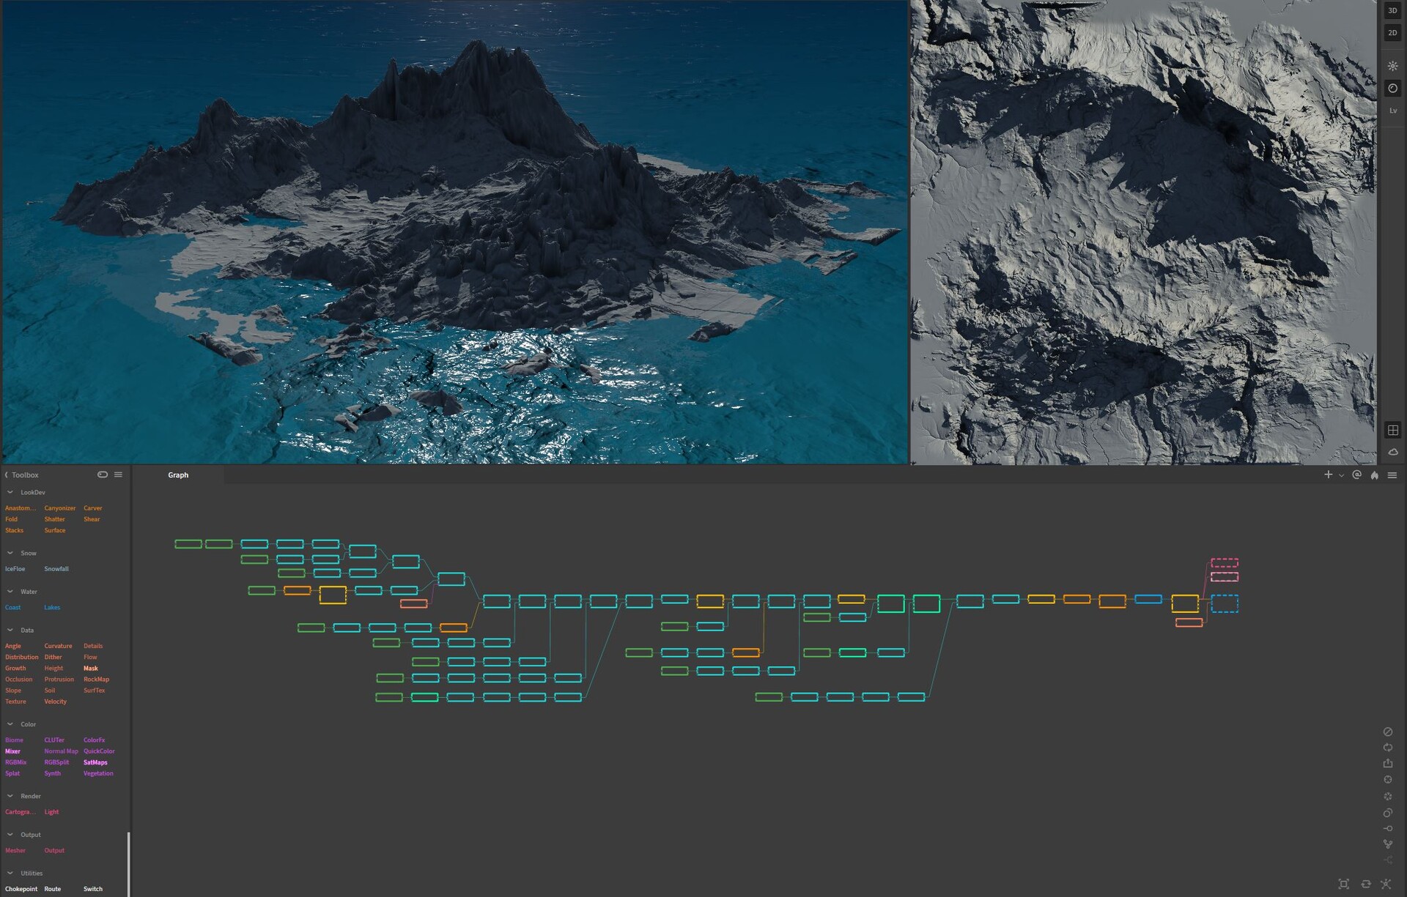The image size is (1407, 897).
Task: Toggle the pill switch beside Toolbox title
Action: point(103,474)
